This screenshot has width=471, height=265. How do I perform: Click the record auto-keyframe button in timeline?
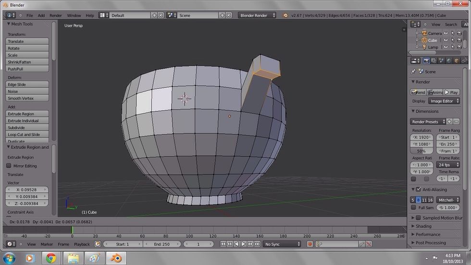pyautogui.click(x=310, y=244)
